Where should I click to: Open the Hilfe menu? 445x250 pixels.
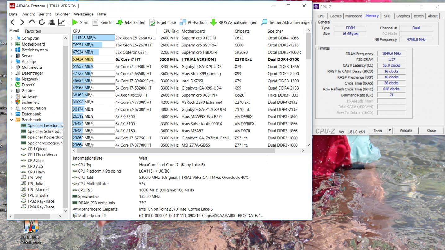click(x=101, y=14)
